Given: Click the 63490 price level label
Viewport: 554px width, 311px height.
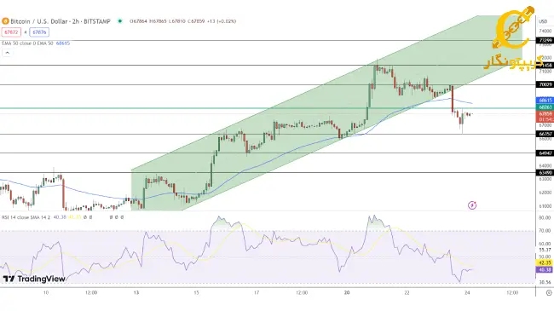Looking at the screenshot, I should (x=545, y=172).
